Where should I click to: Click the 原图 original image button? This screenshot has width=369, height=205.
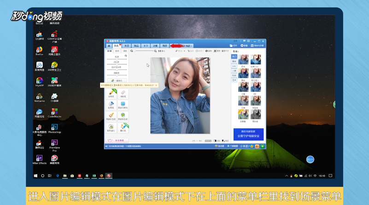point(199,51)
